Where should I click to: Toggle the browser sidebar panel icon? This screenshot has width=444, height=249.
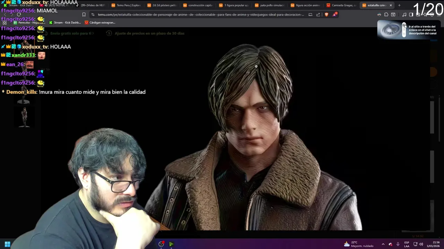click(x=411, y=15)
